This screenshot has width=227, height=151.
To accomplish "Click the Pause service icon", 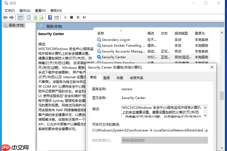I will (x=78, y=17).
